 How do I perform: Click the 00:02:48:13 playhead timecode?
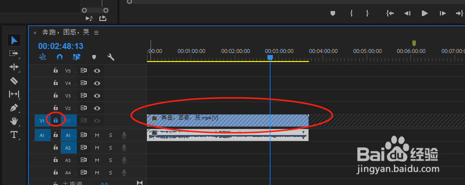click(x=61, y=46)
